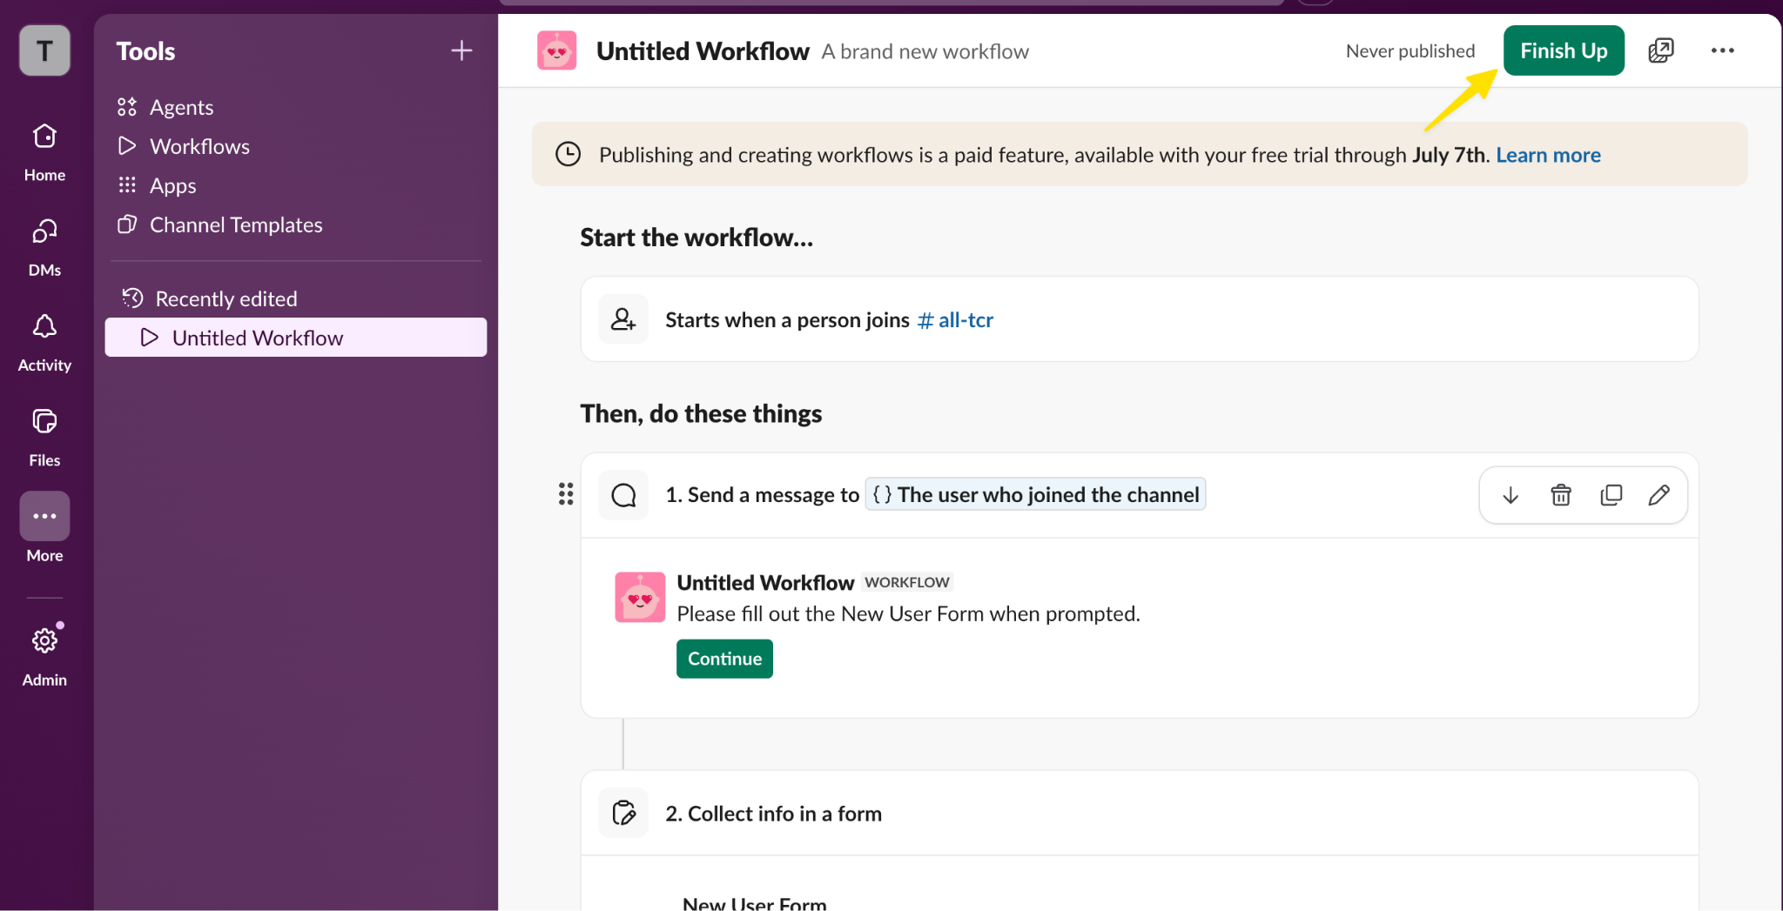Click the Untitled Workflow title

click(703, 51)
